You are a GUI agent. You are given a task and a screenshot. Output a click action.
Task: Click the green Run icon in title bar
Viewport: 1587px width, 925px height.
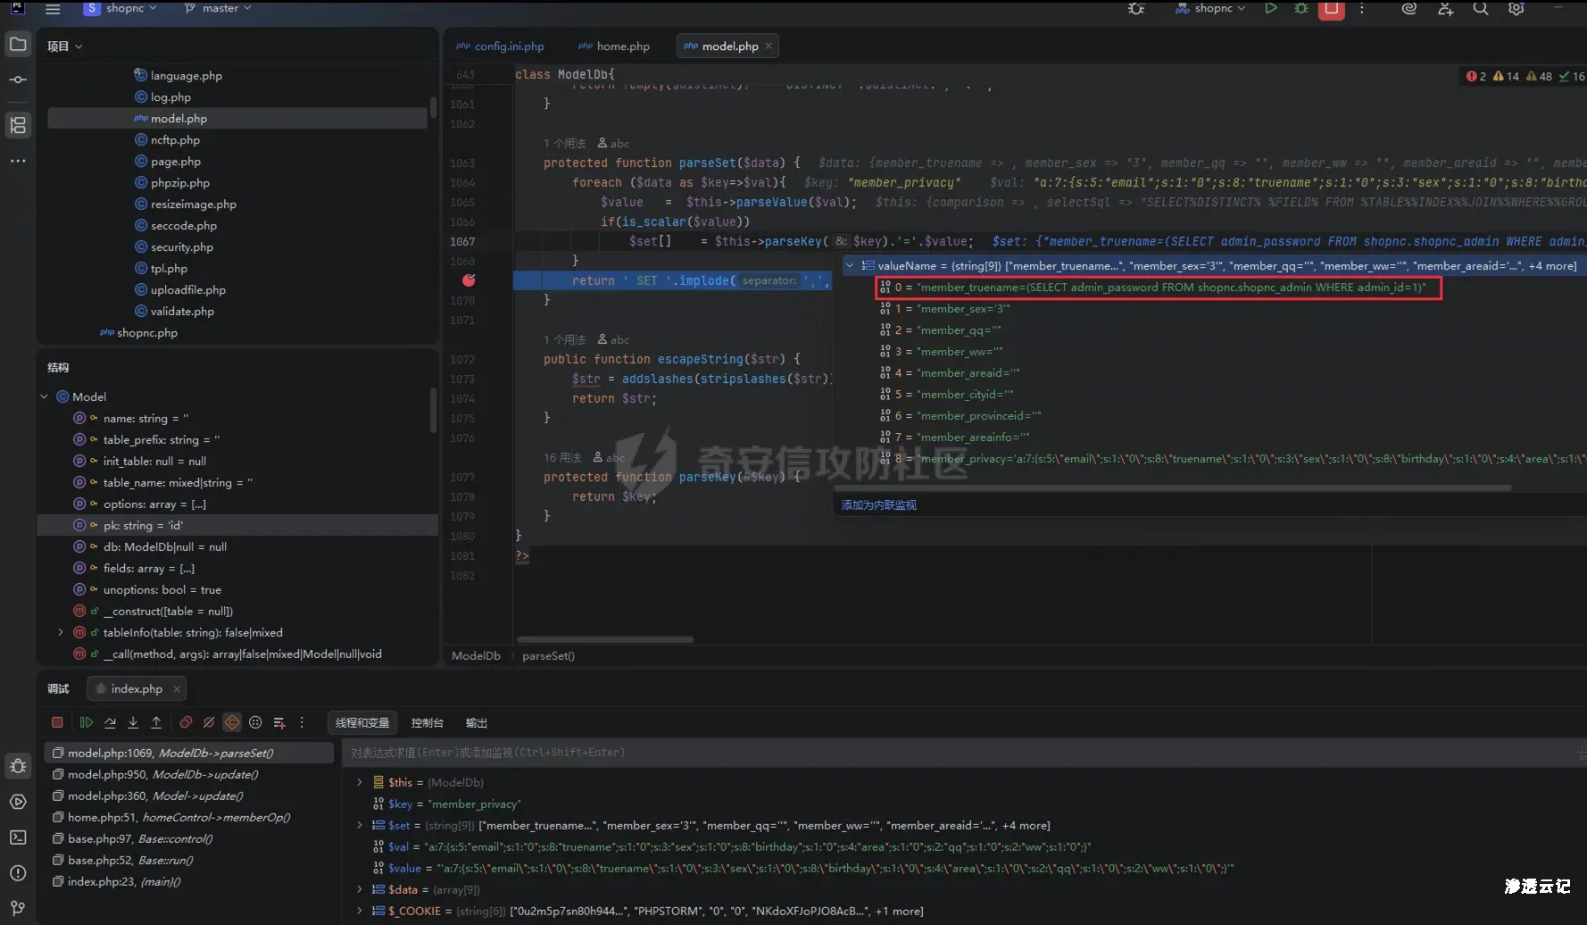point(1270,9)
